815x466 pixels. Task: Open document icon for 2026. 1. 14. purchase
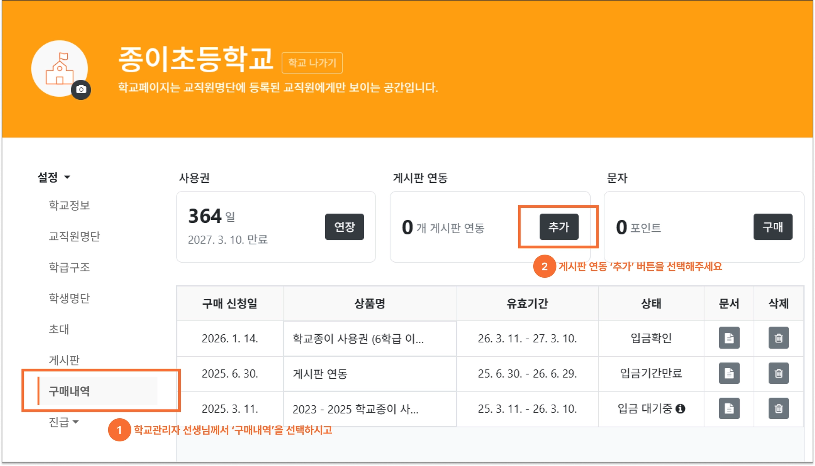point(729,338)
